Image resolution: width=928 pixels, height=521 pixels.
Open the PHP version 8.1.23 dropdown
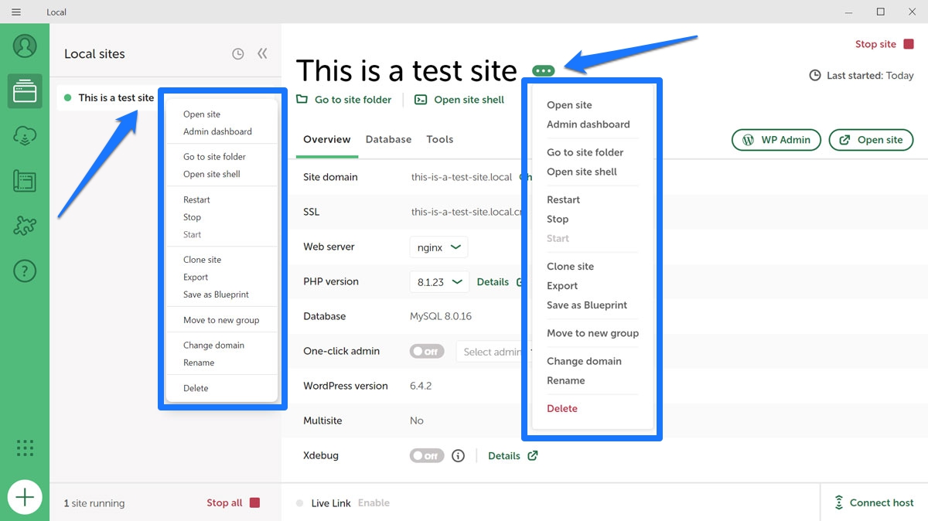pyautogui.click(x=439, y=282)
